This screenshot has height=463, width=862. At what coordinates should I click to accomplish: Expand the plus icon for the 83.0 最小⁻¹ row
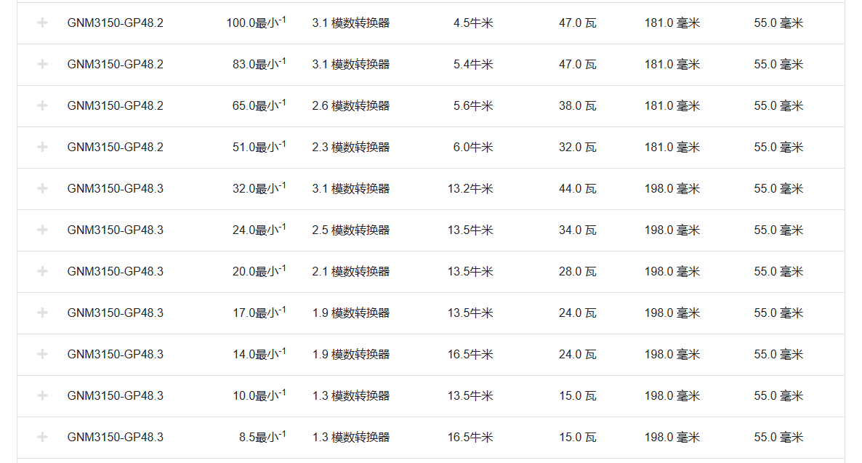pos(43,64)
